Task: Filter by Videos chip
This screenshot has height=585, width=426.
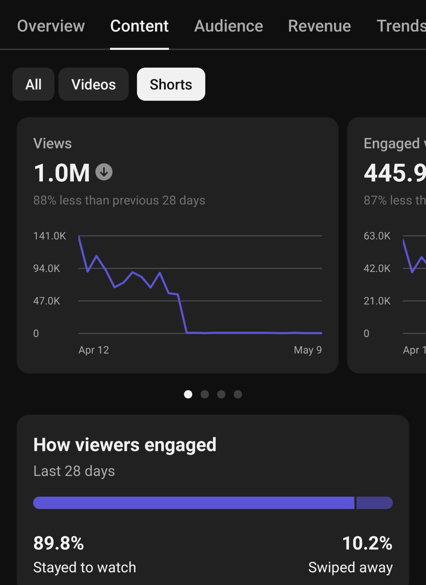Action: pos(94,84)
